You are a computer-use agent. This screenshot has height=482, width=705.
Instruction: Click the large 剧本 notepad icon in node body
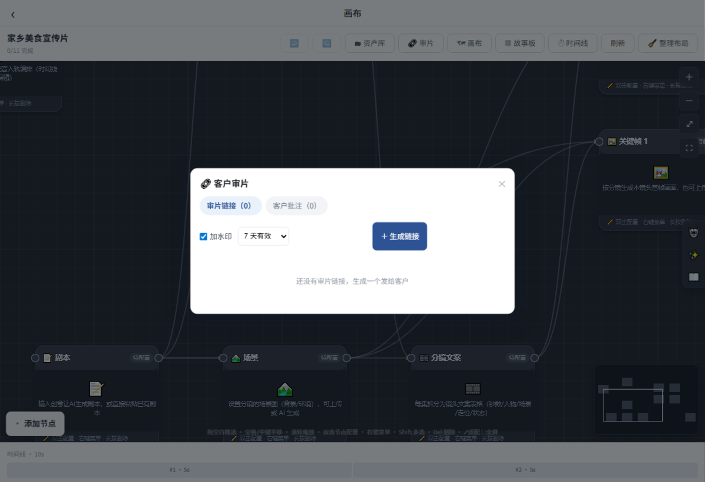click(x=97, y=389)
